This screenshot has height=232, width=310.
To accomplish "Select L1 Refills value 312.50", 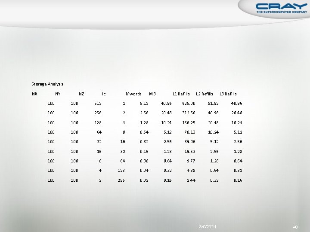I will pyautogui.click(x=189, y=113).
